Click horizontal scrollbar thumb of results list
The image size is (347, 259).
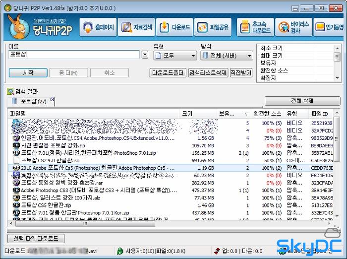85,224
